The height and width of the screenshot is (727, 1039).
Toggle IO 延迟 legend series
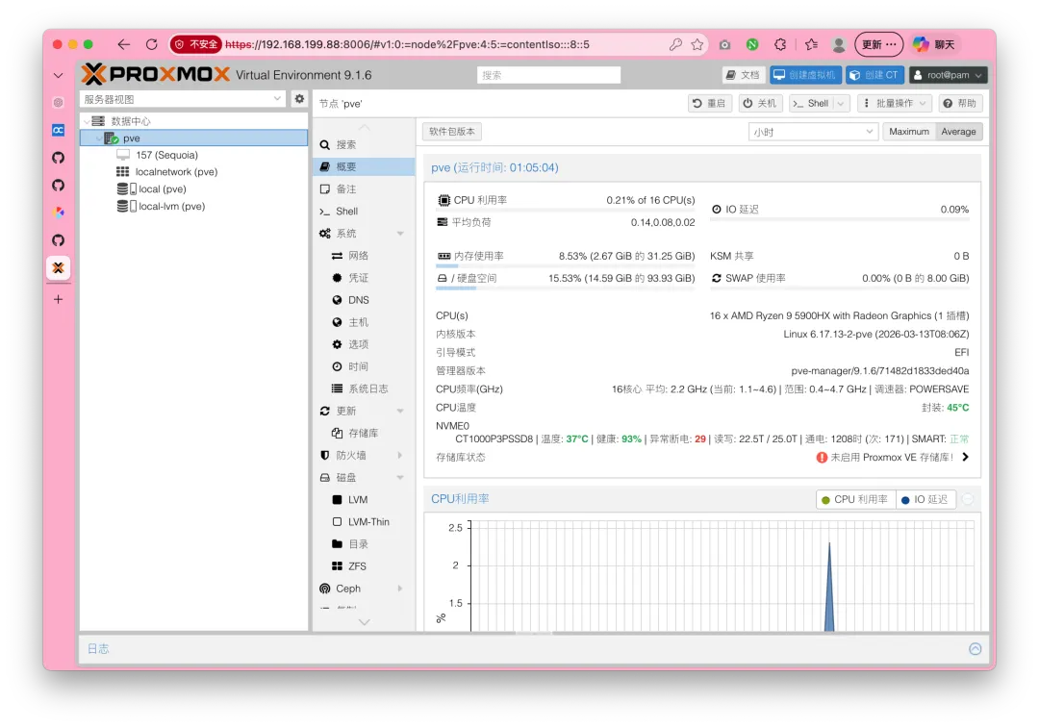(925, 499)
